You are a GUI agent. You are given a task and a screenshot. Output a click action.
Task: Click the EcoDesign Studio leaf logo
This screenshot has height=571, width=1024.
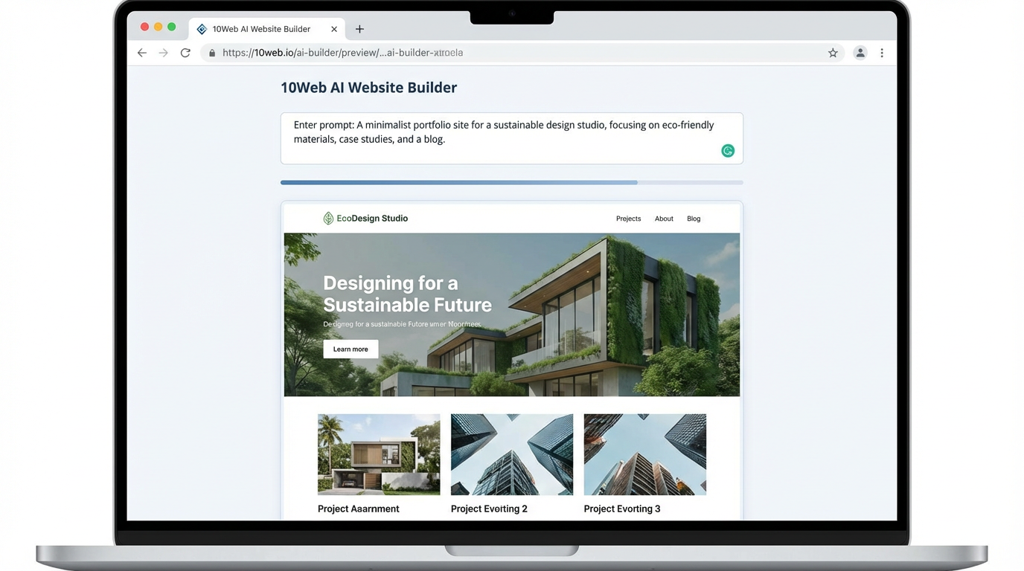328,218
